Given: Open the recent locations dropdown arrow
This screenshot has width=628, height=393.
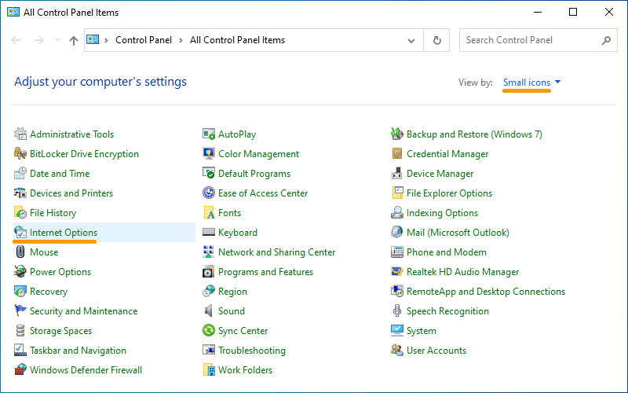Looking at the screenshot, I should (x=57, y=40).
